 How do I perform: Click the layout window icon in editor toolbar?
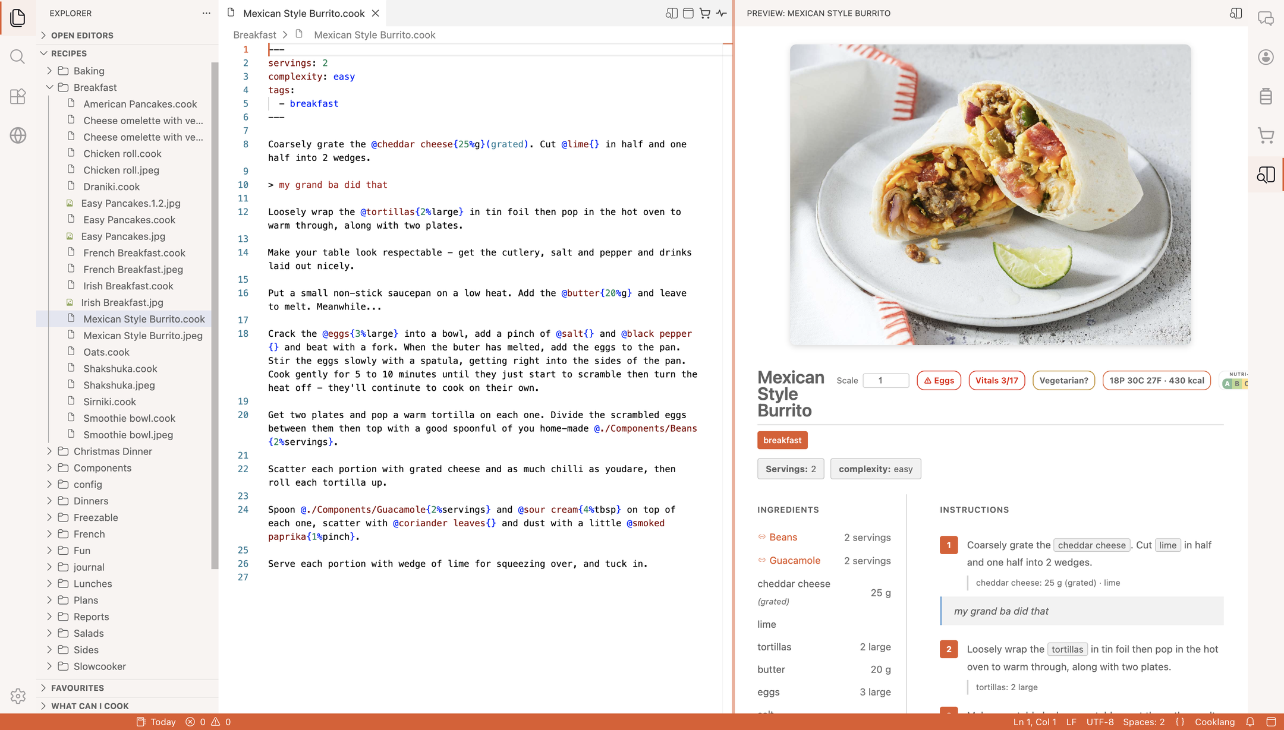coord(688,13)
